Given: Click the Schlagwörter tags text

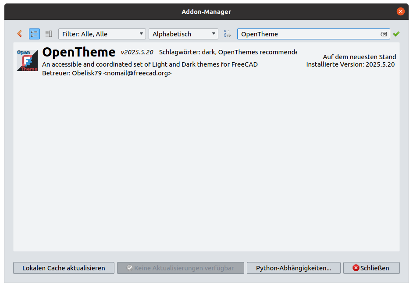Looking at the screenshot, I should pyautogui.click(x=228, y=52).
